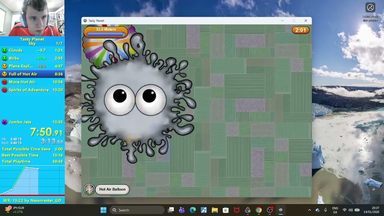Click the More Hot Air red face icon
Viewport: 384px width, 216px height.
(x=4, y=82)
